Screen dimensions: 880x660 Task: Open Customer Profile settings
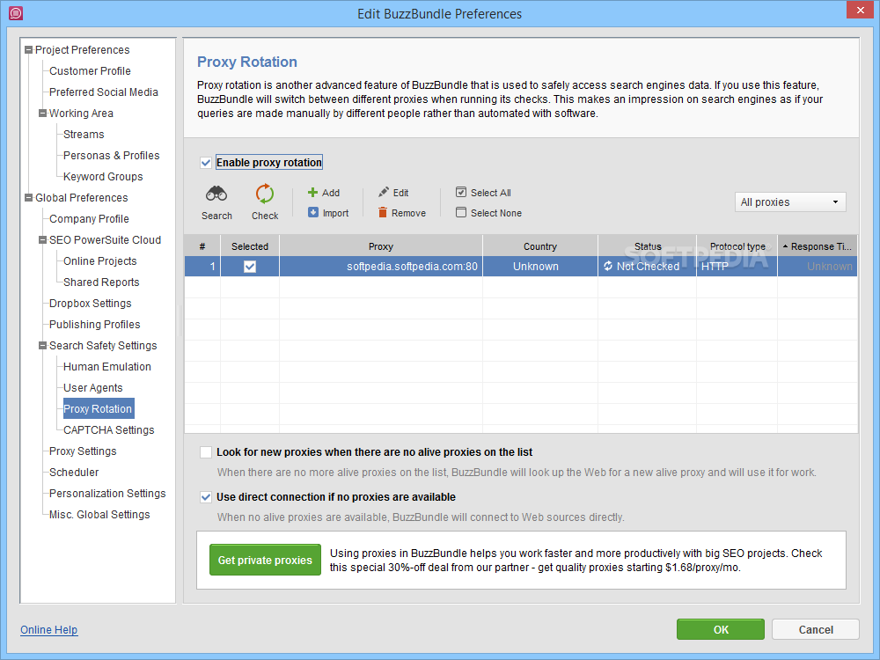click(90, 71)
